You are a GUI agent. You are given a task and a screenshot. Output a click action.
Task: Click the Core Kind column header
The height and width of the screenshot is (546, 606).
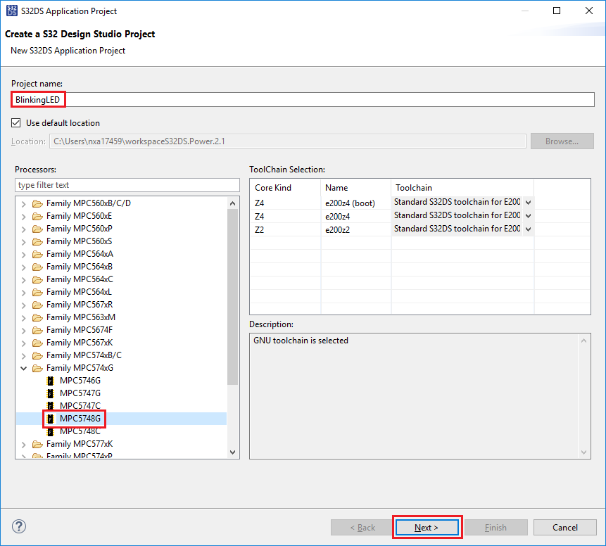point(285,188)
